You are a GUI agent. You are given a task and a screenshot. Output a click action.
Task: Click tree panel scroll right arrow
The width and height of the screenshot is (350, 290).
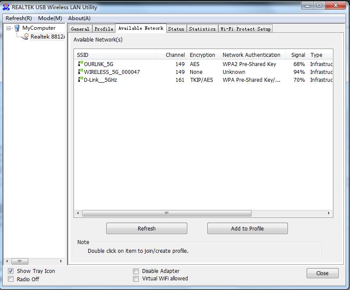[x=61, y=261]
